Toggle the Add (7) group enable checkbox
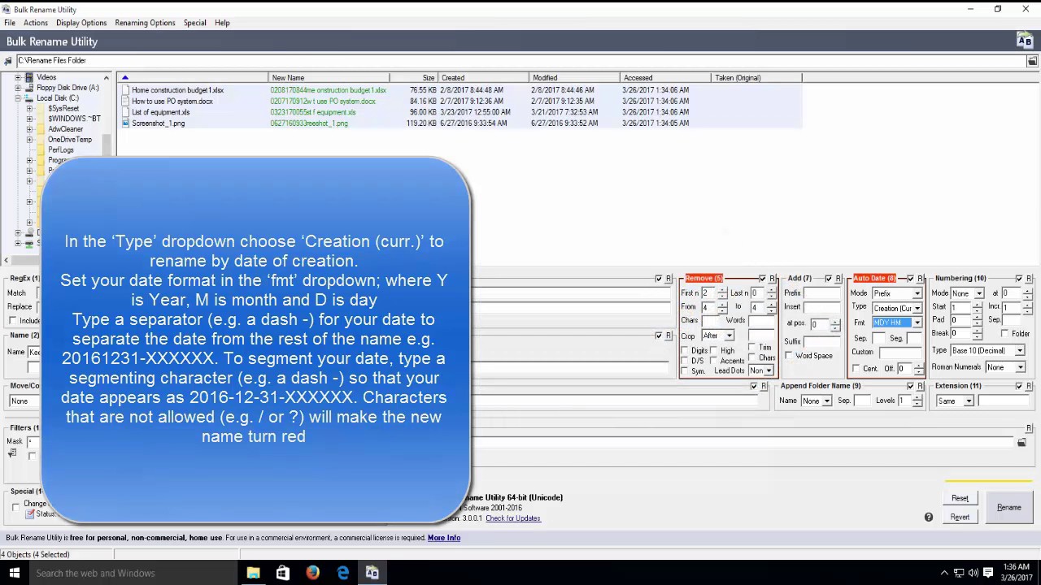This screenshot has height=585, width=1041. point(828,279)
